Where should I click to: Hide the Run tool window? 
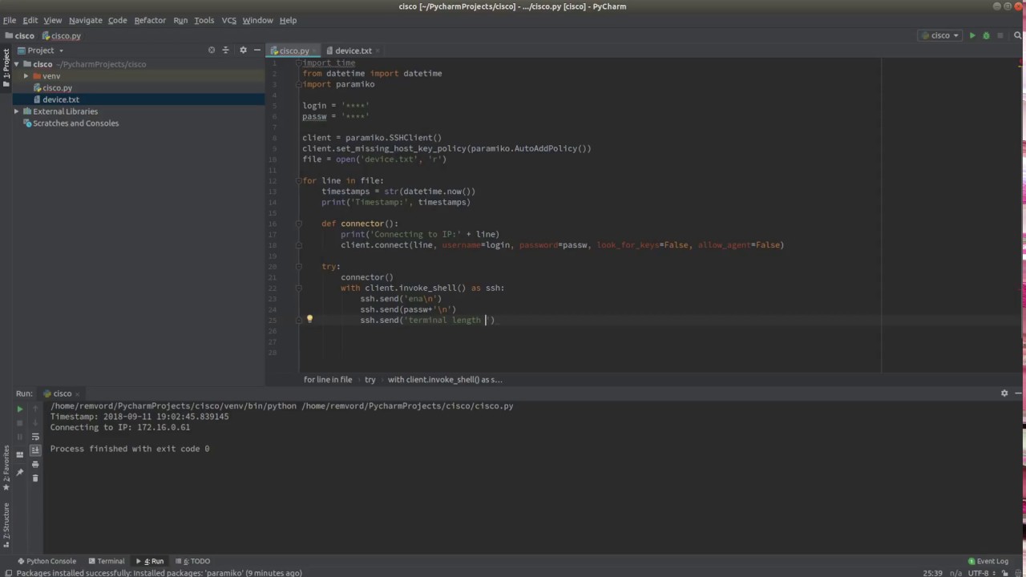pyautogui.click(x=1018, y=393)
